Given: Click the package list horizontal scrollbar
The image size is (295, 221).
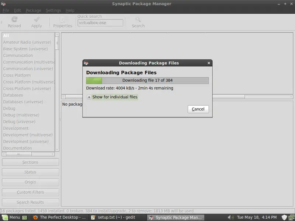Looking at the screenshot, I should (x=177, y=97).
